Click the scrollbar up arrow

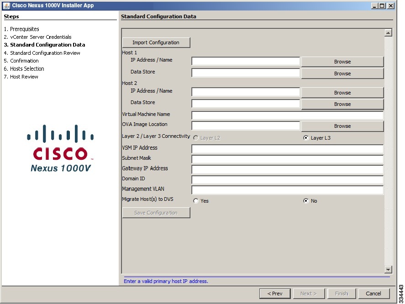[388, 32]
